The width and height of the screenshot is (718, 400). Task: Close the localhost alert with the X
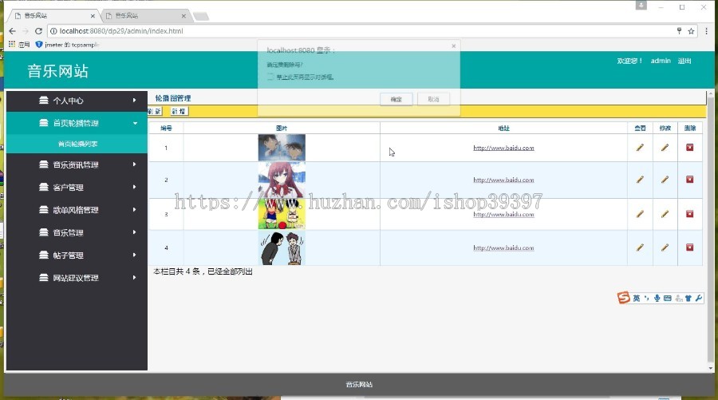coord(453,46)
